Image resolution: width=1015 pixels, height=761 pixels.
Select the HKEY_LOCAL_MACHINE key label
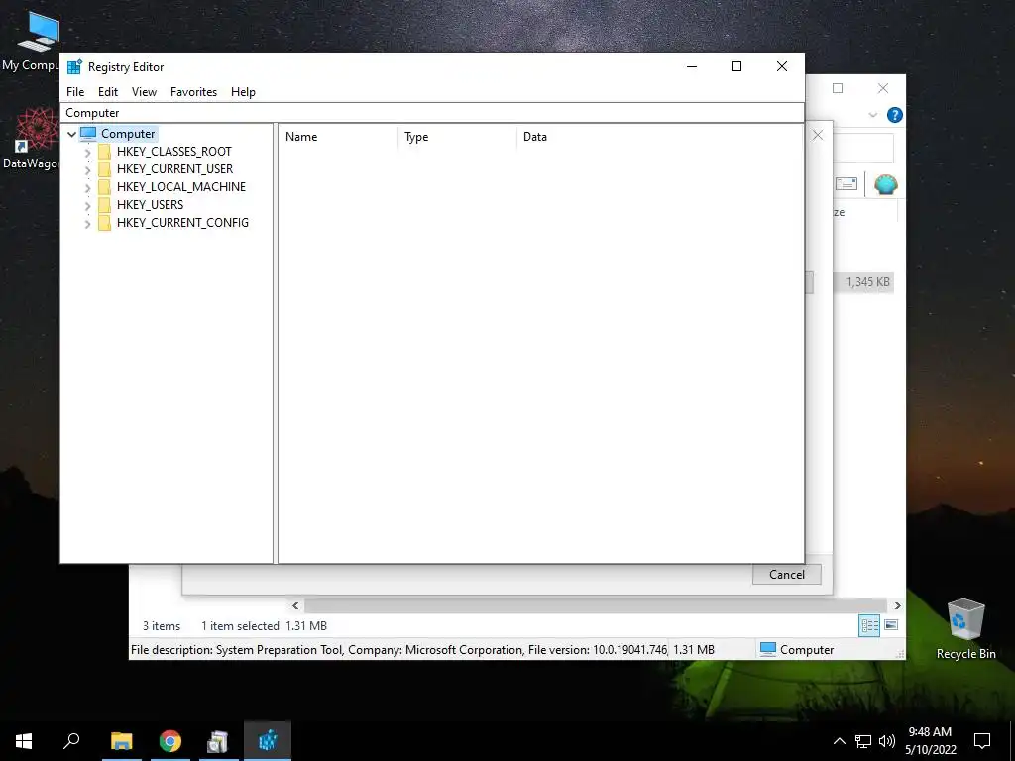pyautogui.click(x=181, y=187)
